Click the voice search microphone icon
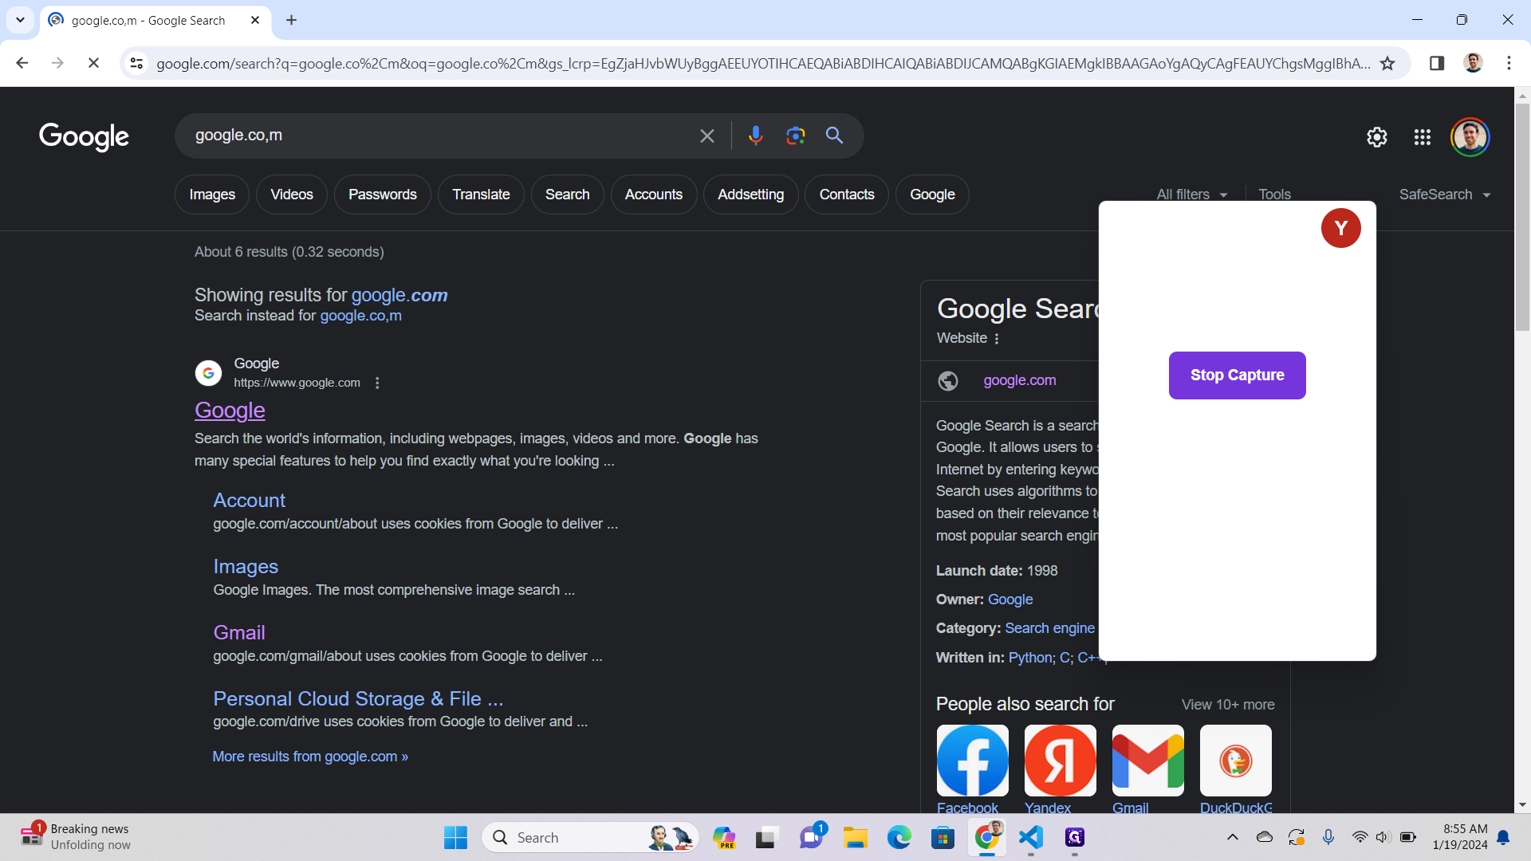 pos(755,136)
